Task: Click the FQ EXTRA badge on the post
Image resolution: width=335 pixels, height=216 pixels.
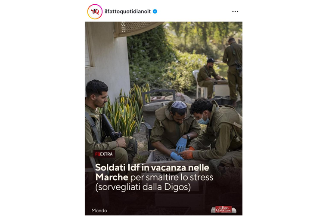Action: pos(104,154)
